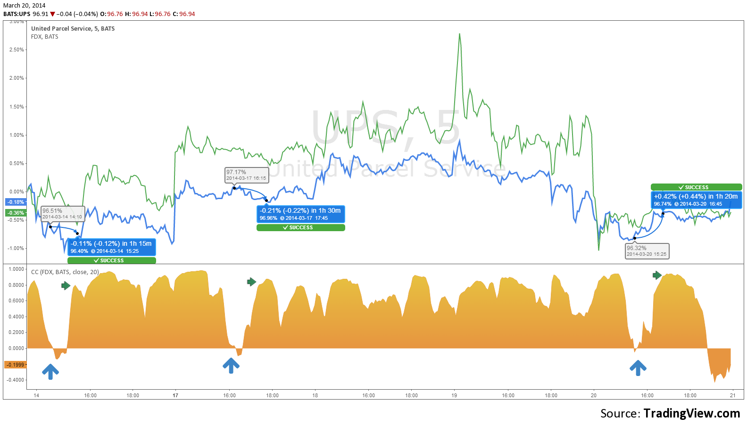Click the green arrow marker near March 17 correlation dip
The image size is (747, 426).
click(251, 282)
